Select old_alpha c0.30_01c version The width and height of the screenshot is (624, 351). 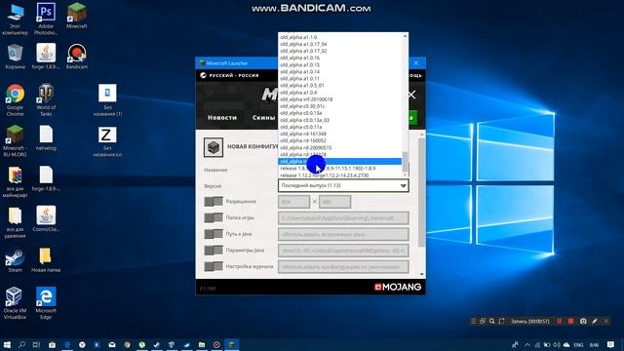(x=340, y=106)
